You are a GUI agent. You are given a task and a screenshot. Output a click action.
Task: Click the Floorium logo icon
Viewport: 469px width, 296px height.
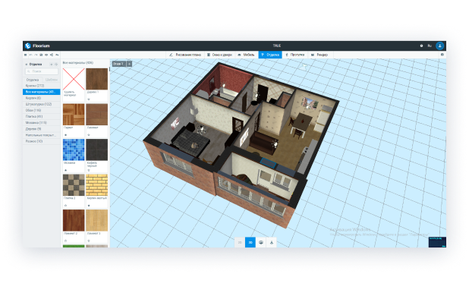click(28, 46)
